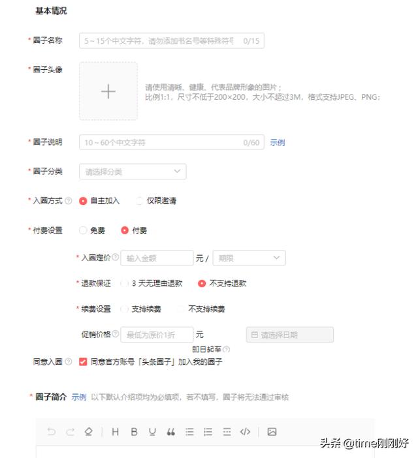
Task: Open help icon next to 促销价格
Action: click(x=116, y=333)
